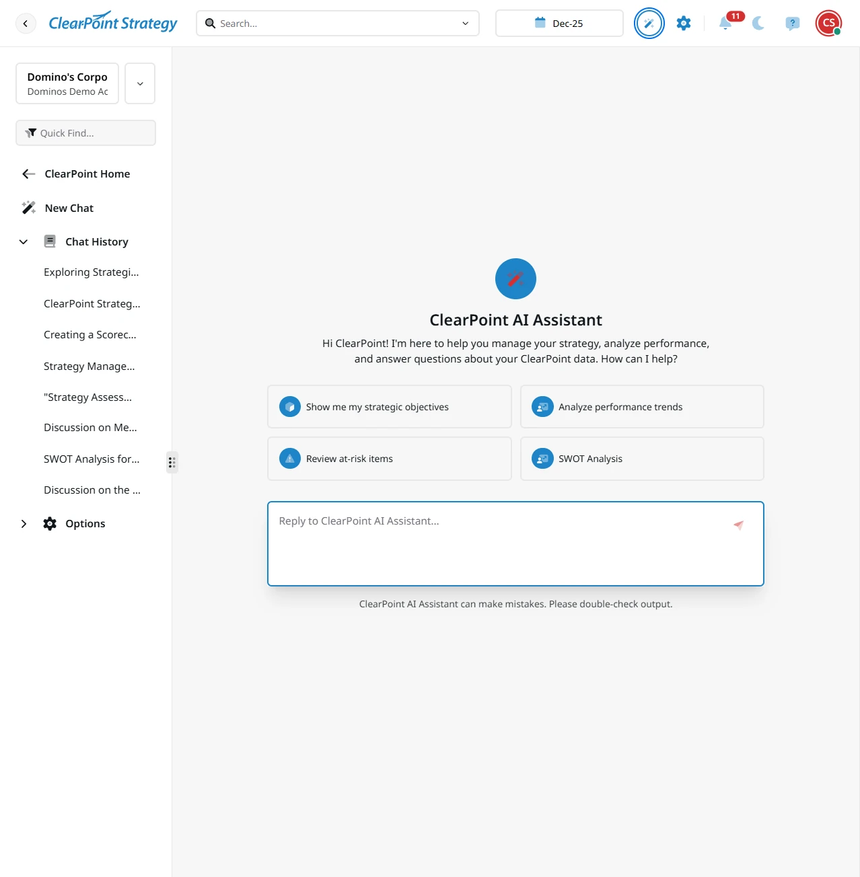Click the ClearPoint AI Assistant round logo
The height and width of the screenshot is (877, 860).
515,278
